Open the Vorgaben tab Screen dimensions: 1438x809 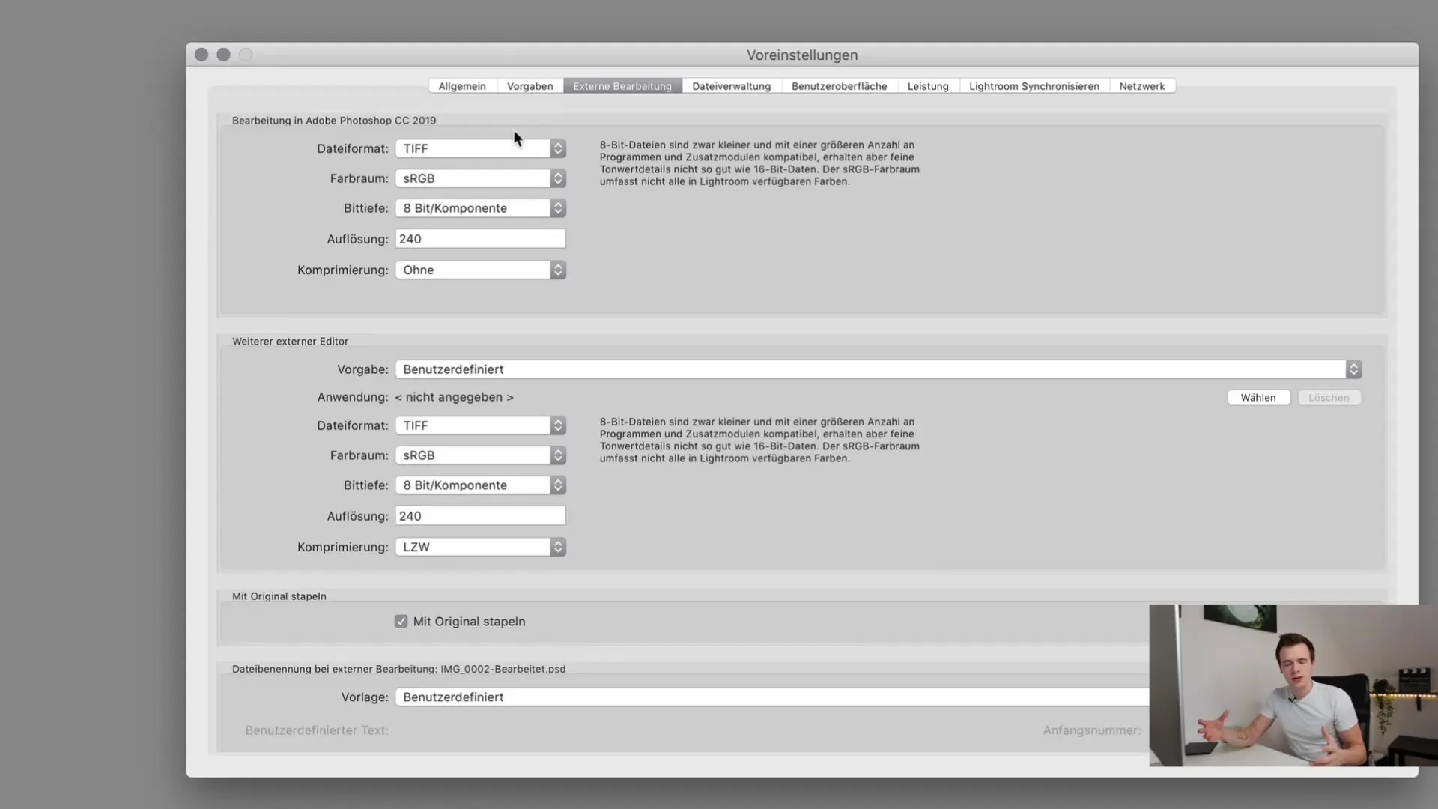(x=530, y=86)
